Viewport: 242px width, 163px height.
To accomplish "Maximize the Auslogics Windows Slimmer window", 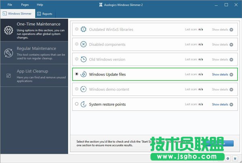I will (x=226, y=5).
